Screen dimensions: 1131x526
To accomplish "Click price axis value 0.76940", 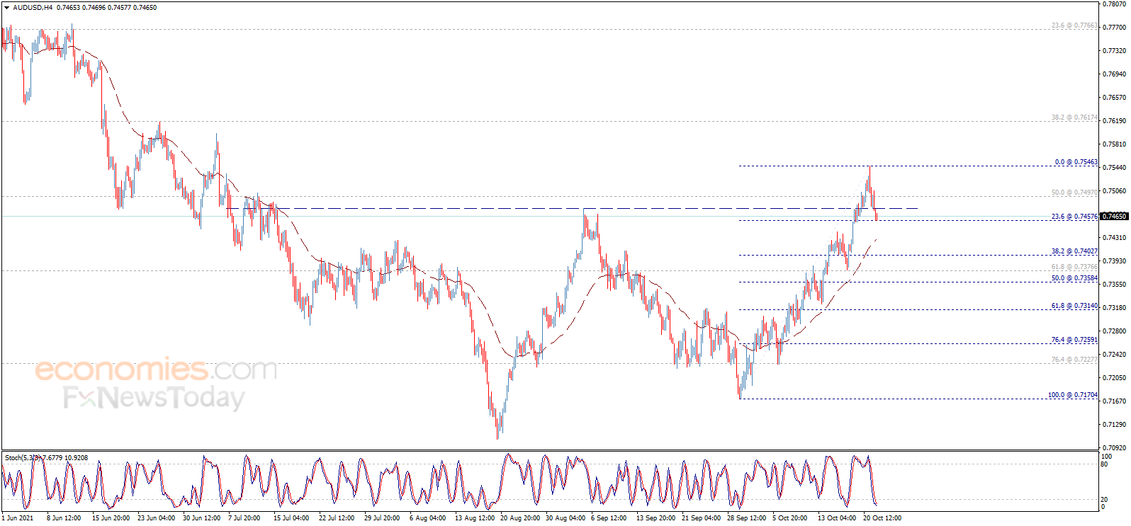I will point(1115,74).
